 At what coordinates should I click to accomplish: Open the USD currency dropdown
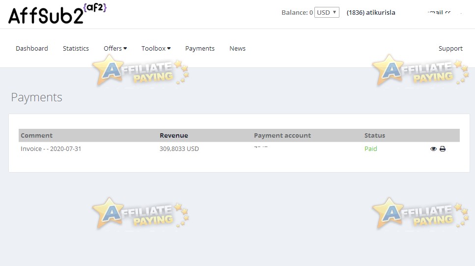[x=327, y=12]
